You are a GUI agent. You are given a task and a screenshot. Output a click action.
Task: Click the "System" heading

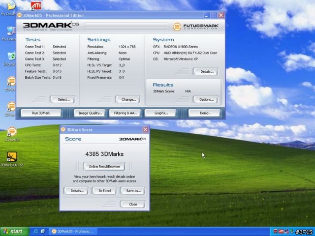point(163,39)
